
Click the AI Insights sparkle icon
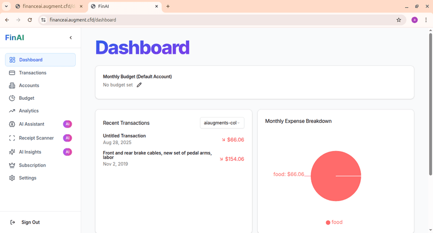13,152
